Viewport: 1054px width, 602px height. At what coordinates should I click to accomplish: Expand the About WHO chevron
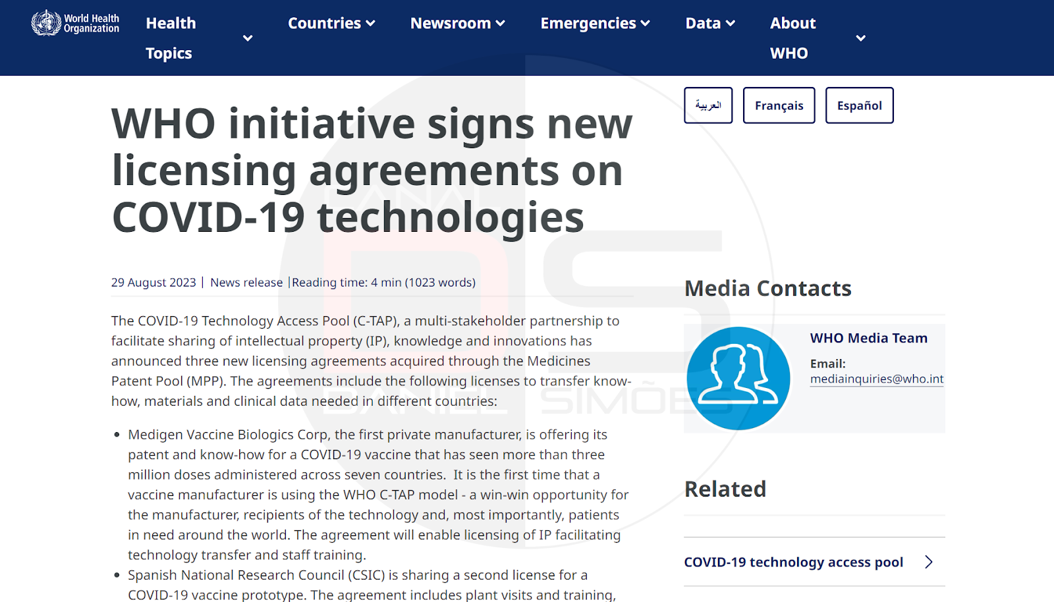860,38
